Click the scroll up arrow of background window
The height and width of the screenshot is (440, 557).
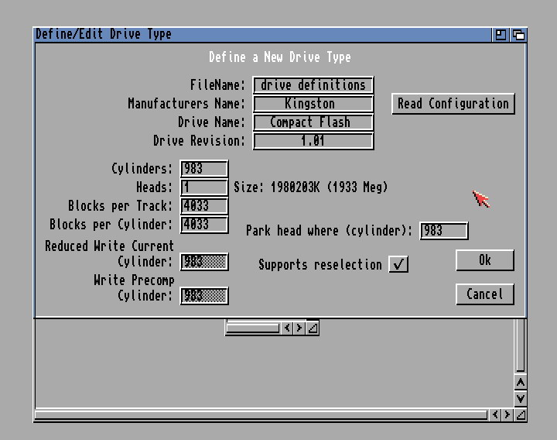pos(521,383)
